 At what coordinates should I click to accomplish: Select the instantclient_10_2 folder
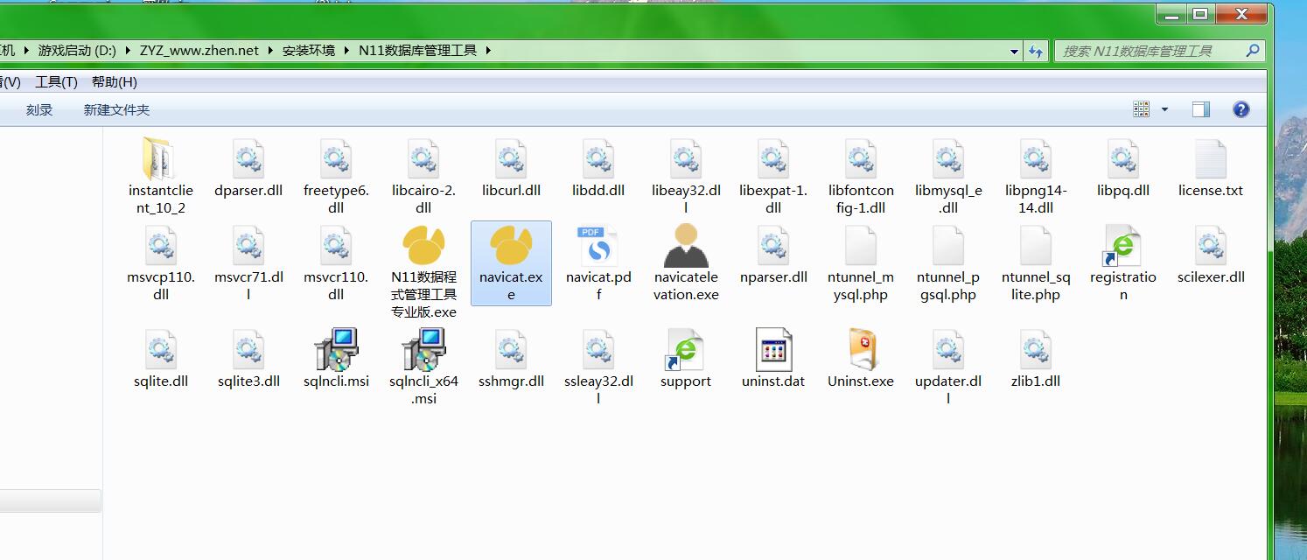point(161,160)
